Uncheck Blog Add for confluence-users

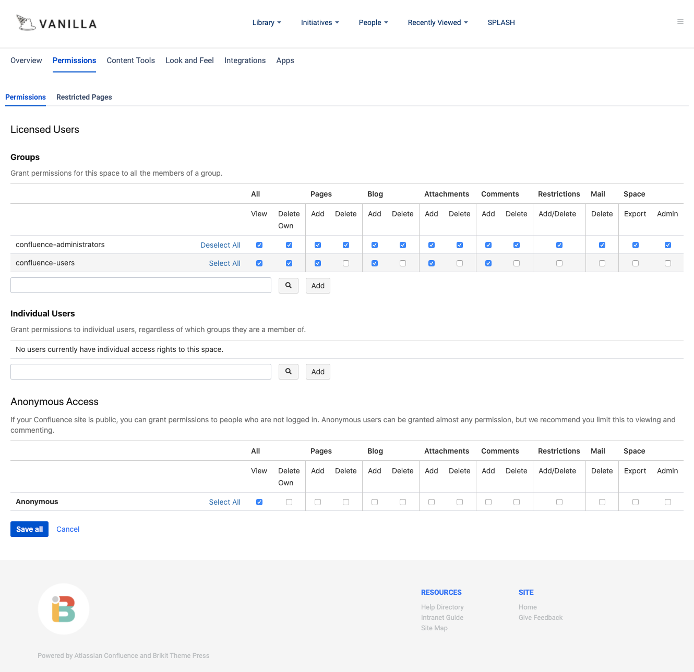click(375, 263)
